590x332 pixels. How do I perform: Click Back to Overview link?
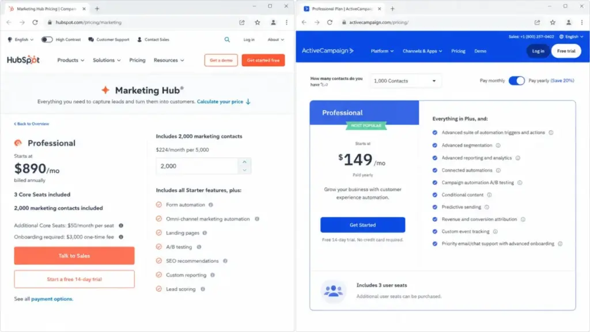pos(32,124)
